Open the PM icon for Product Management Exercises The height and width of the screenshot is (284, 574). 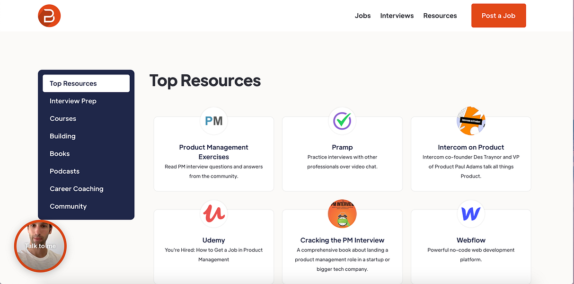(214, 121)
